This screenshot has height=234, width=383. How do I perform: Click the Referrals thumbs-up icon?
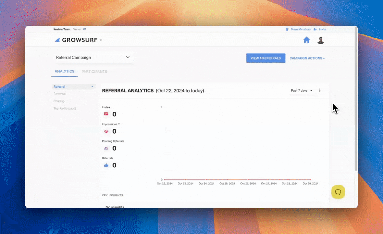click(106, 165)
